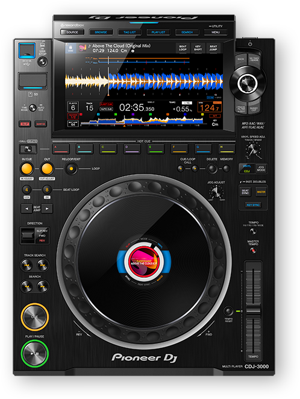This screenshot has width=300, height=399.
Task: Select the SD card slot cover
Action: click(33, 81)
